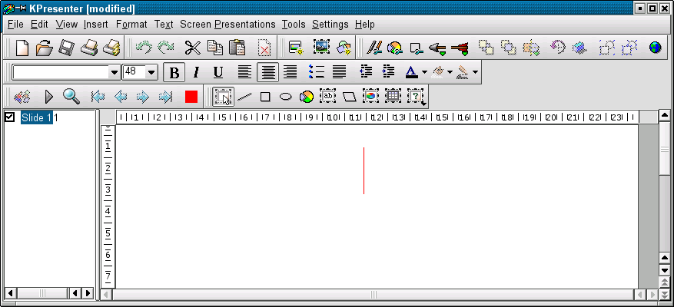This screenshot has width=674, height=307.
Task: Set text alignment to left
Action: click(245, 72)
